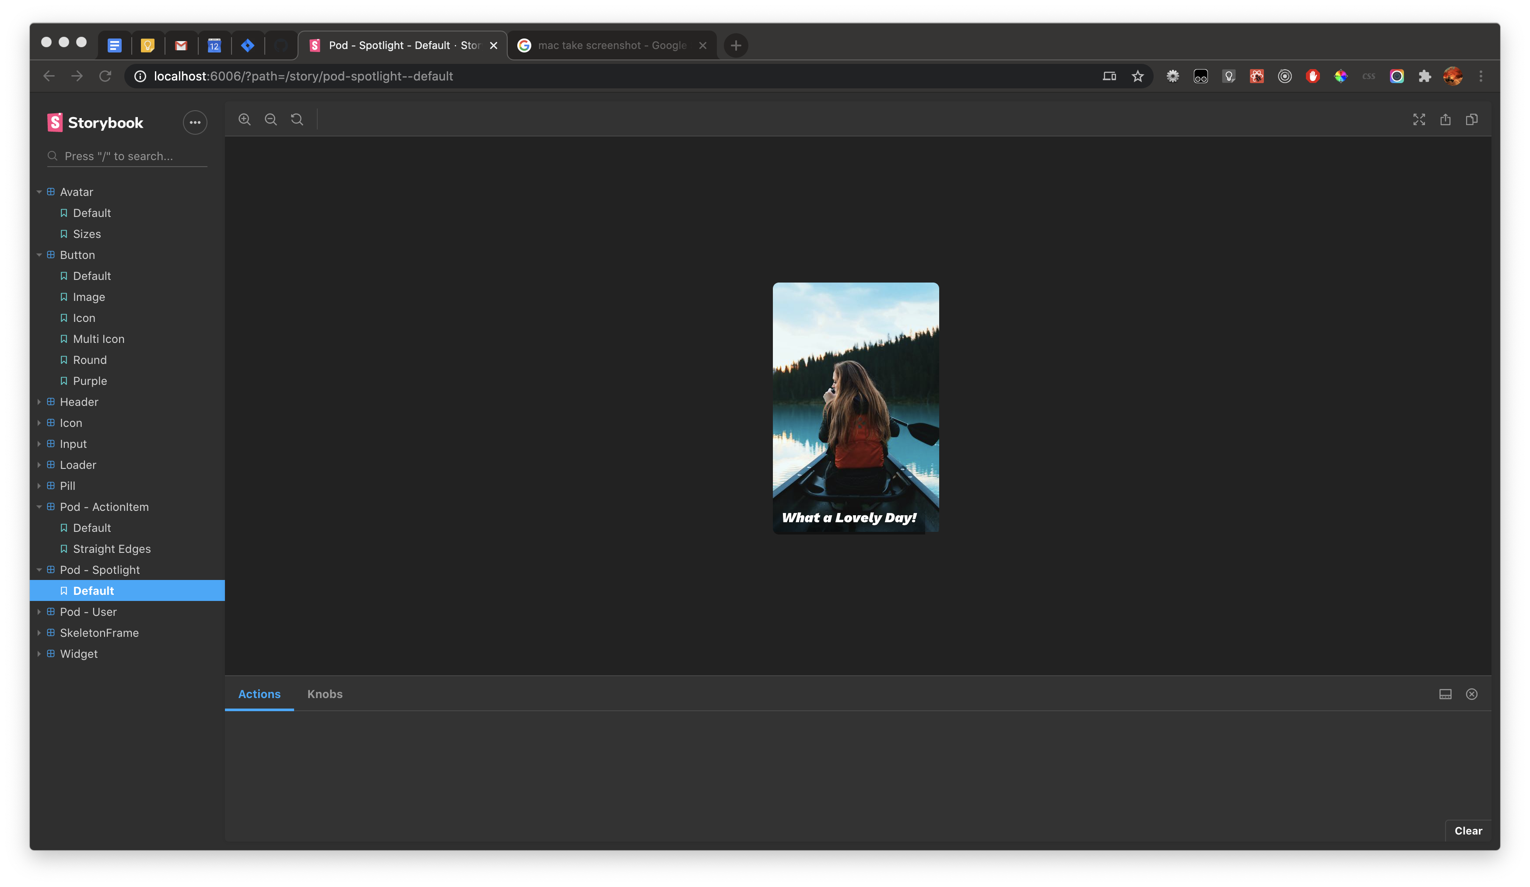The image size is (1530, 887).
Task: Click the zoom out icon
Action: point(271,119)
